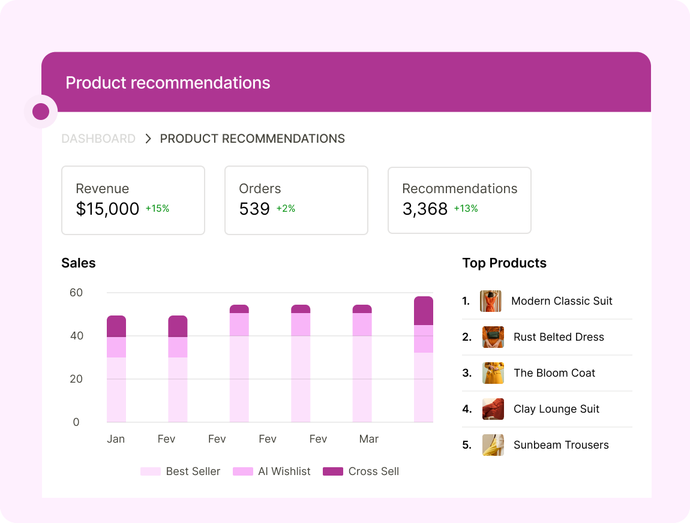Screen dimensions: 690x523
Task: Click the Modern Classic Suit product name
Action: coord(562,301)
